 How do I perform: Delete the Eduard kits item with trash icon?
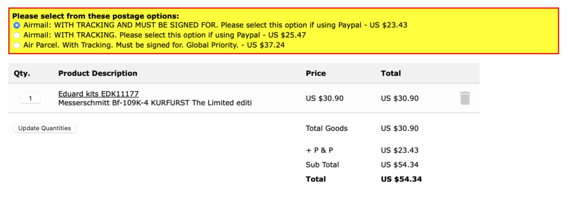click(x=465, y=98)
